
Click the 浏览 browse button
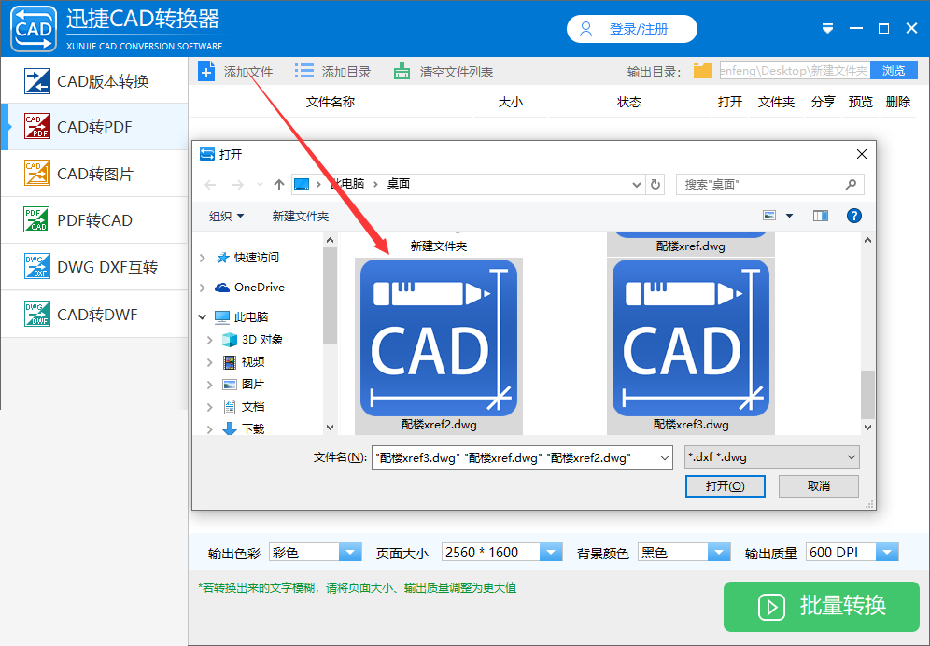coord(894,71)
